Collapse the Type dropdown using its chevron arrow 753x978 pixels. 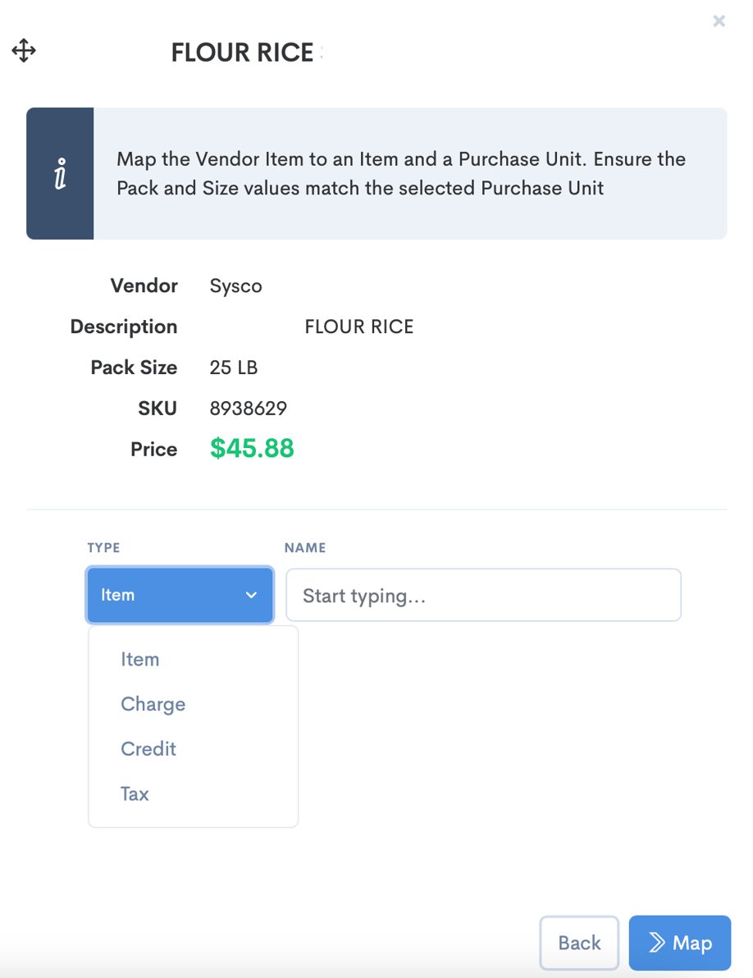[x=251, y=595]
